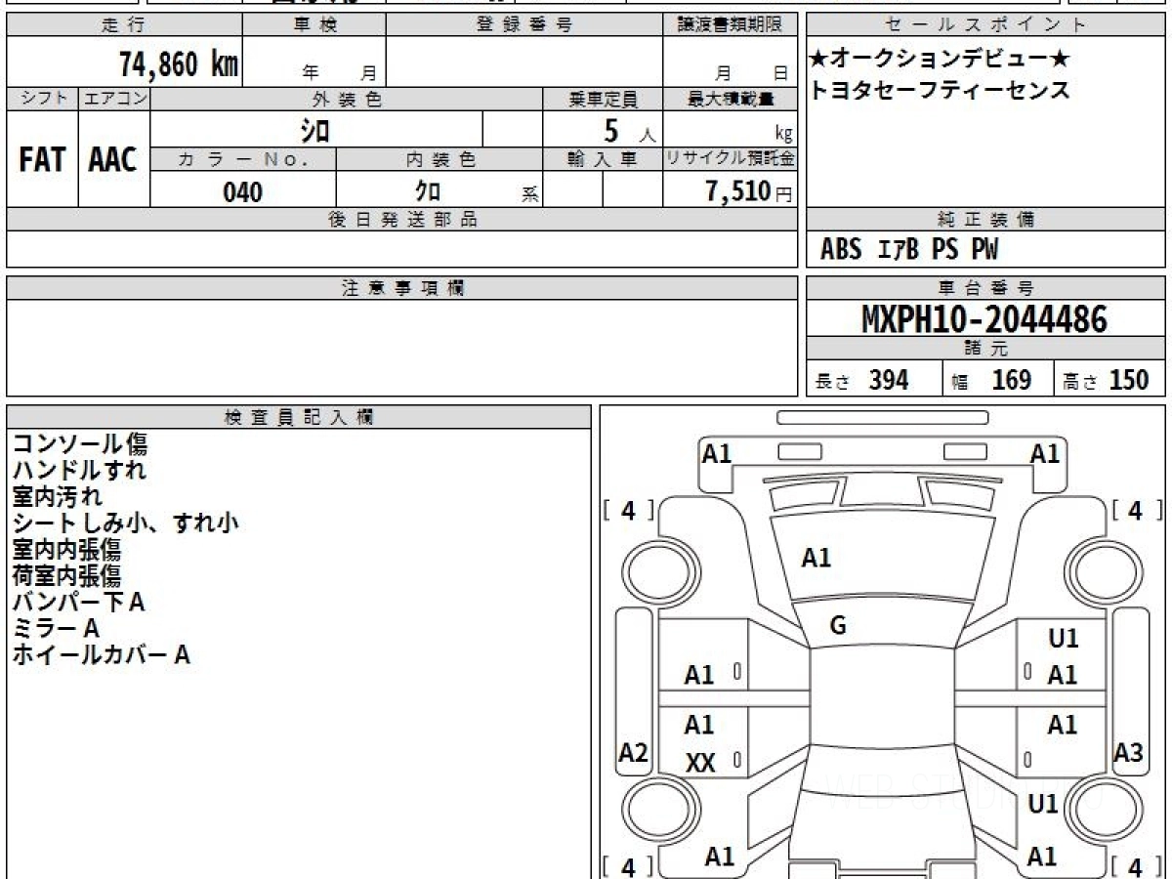Click the 輸入車 header
The width and height of the screenshot is (1172, 879).
(603, 160)
